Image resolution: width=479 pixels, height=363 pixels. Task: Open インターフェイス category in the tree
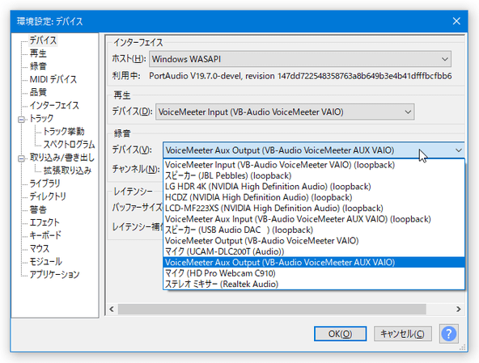[54, 105]
